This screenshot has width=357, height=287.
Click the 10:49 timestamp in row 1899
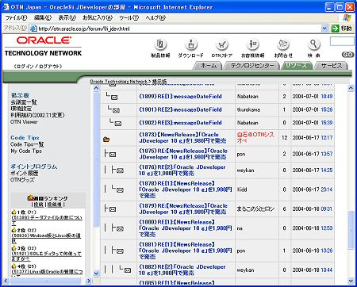coord(327,97)
